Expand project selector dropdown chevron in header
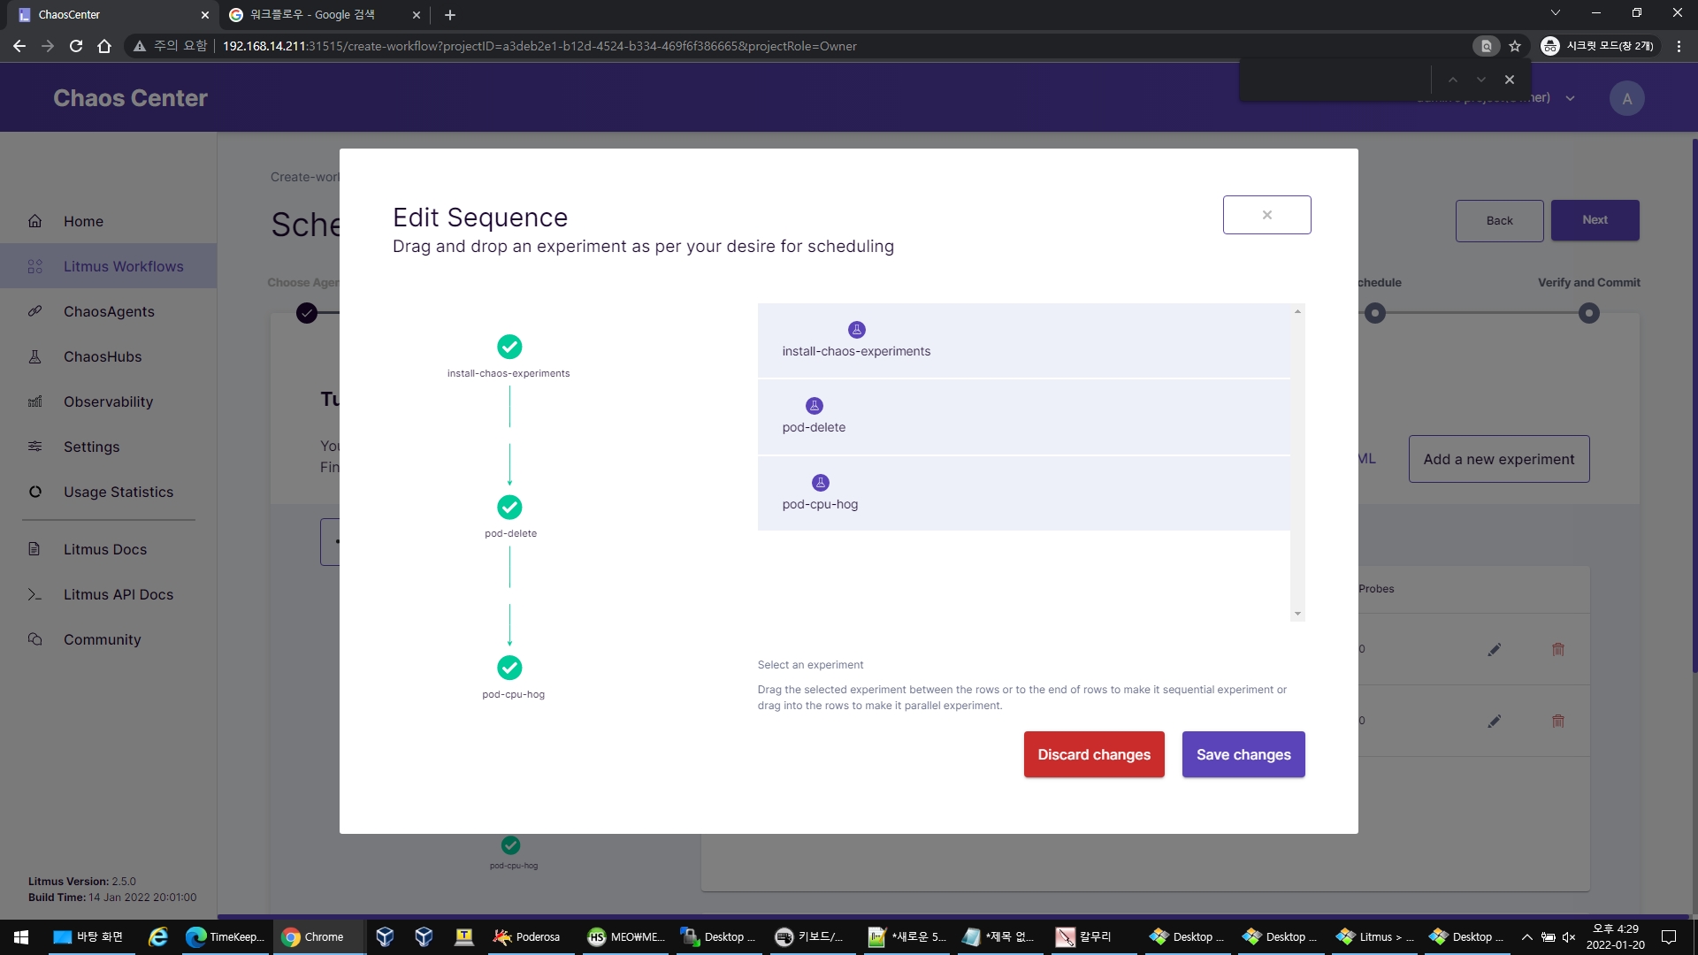The height and width of the screenshot is (955, 1698). pos(1570,98)
